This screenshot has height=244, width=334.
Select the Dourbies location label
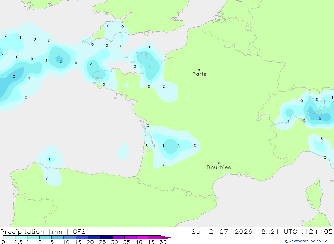219,167
